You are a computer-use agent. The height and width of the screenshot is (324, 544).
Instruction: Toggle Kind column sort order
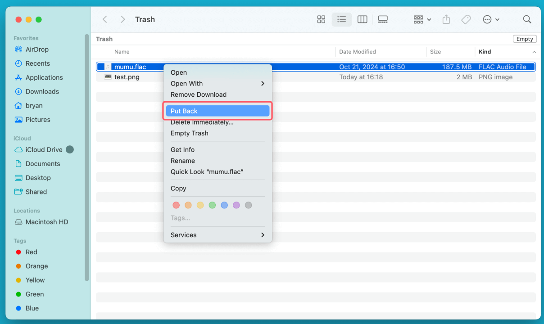pyautogui.click(x=485, y=52)
